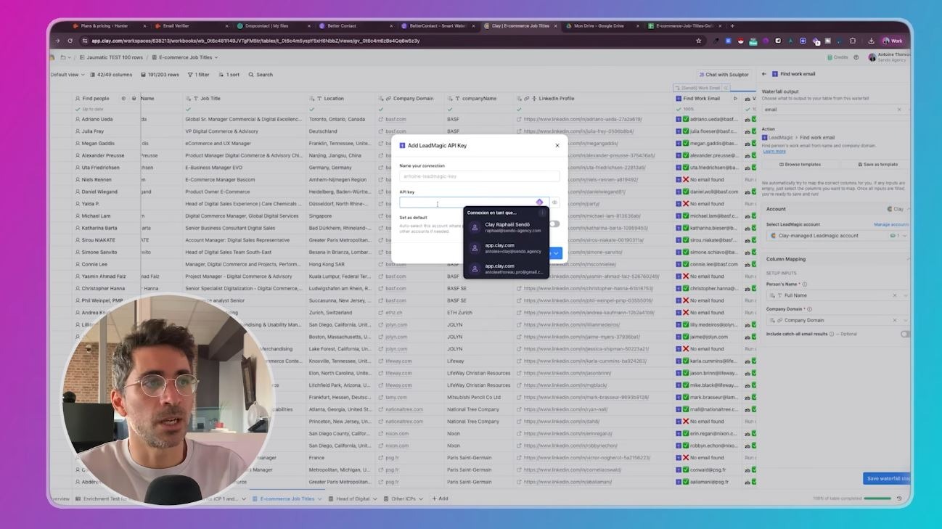This screenshot has height=529, width=942.
Task: Open the 1 filter control
Action: pos(198,75)
